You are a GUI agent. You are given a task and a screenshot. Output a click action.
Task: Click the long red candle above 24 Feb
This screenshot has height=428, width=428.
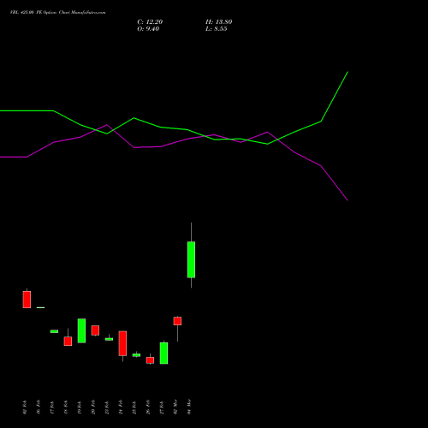tap(122, 343)
